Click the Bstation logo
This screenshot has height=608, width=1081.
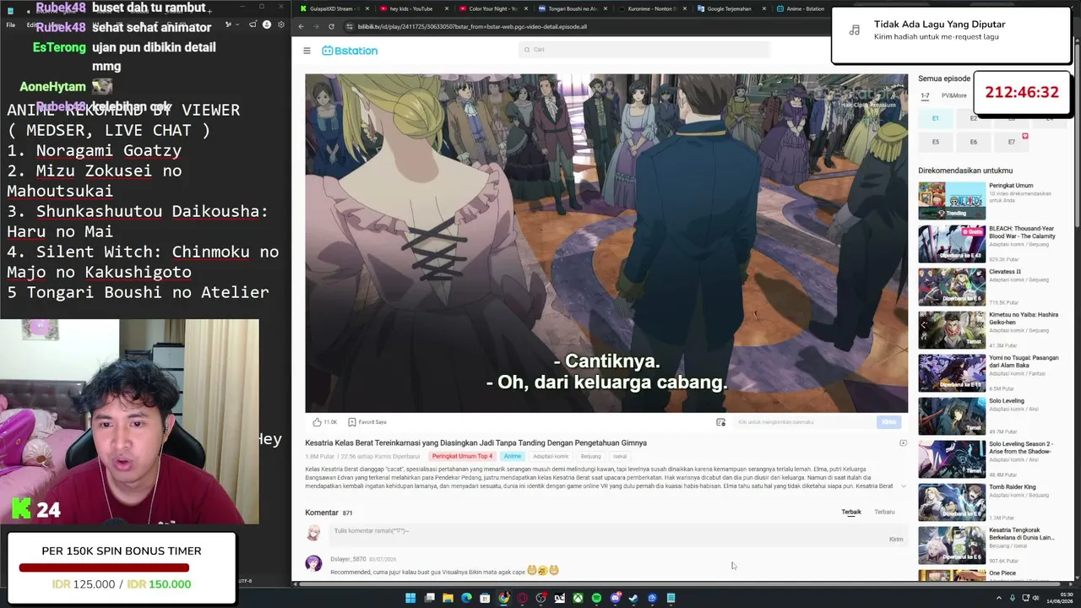click(x=350, y=51)
